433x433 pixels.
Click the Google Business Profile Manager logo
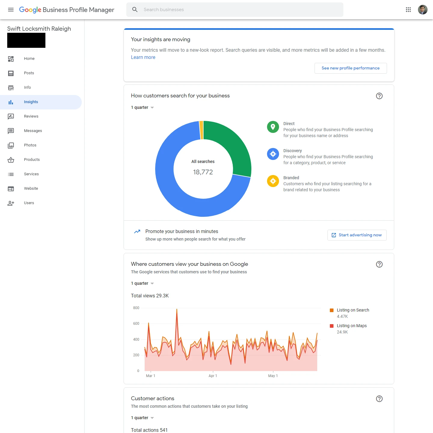[x=66, y=10]
